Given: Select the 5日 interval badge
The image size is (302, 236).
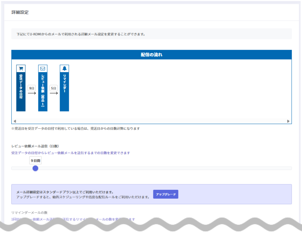Looking at the screenshot, I should click(54, 88).
